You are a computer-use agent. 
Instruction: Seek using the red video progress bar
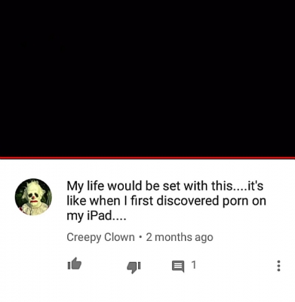147,158
